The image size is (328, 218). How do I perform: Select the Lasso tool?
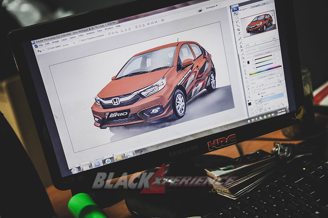coord(237,22)
